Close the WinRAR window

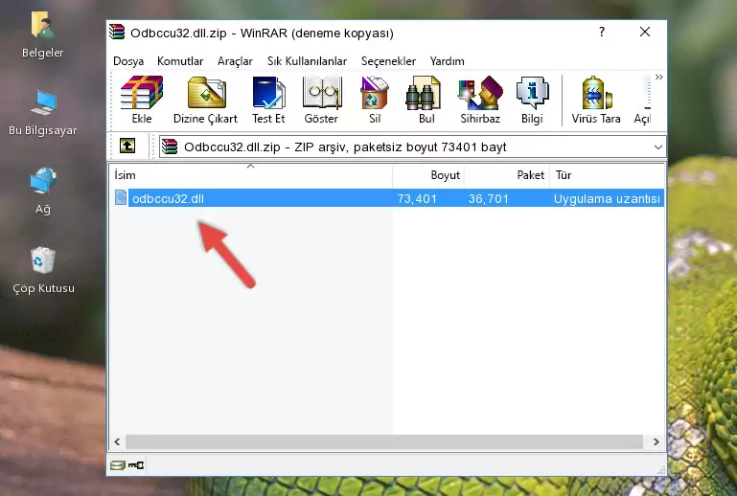click(x=645, y=32)
